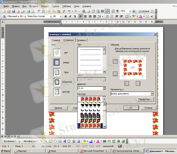Toggle the top border button beside the preview
Image resolution: width=177 pixels, height=154 pixels.
tap(115, 61)
